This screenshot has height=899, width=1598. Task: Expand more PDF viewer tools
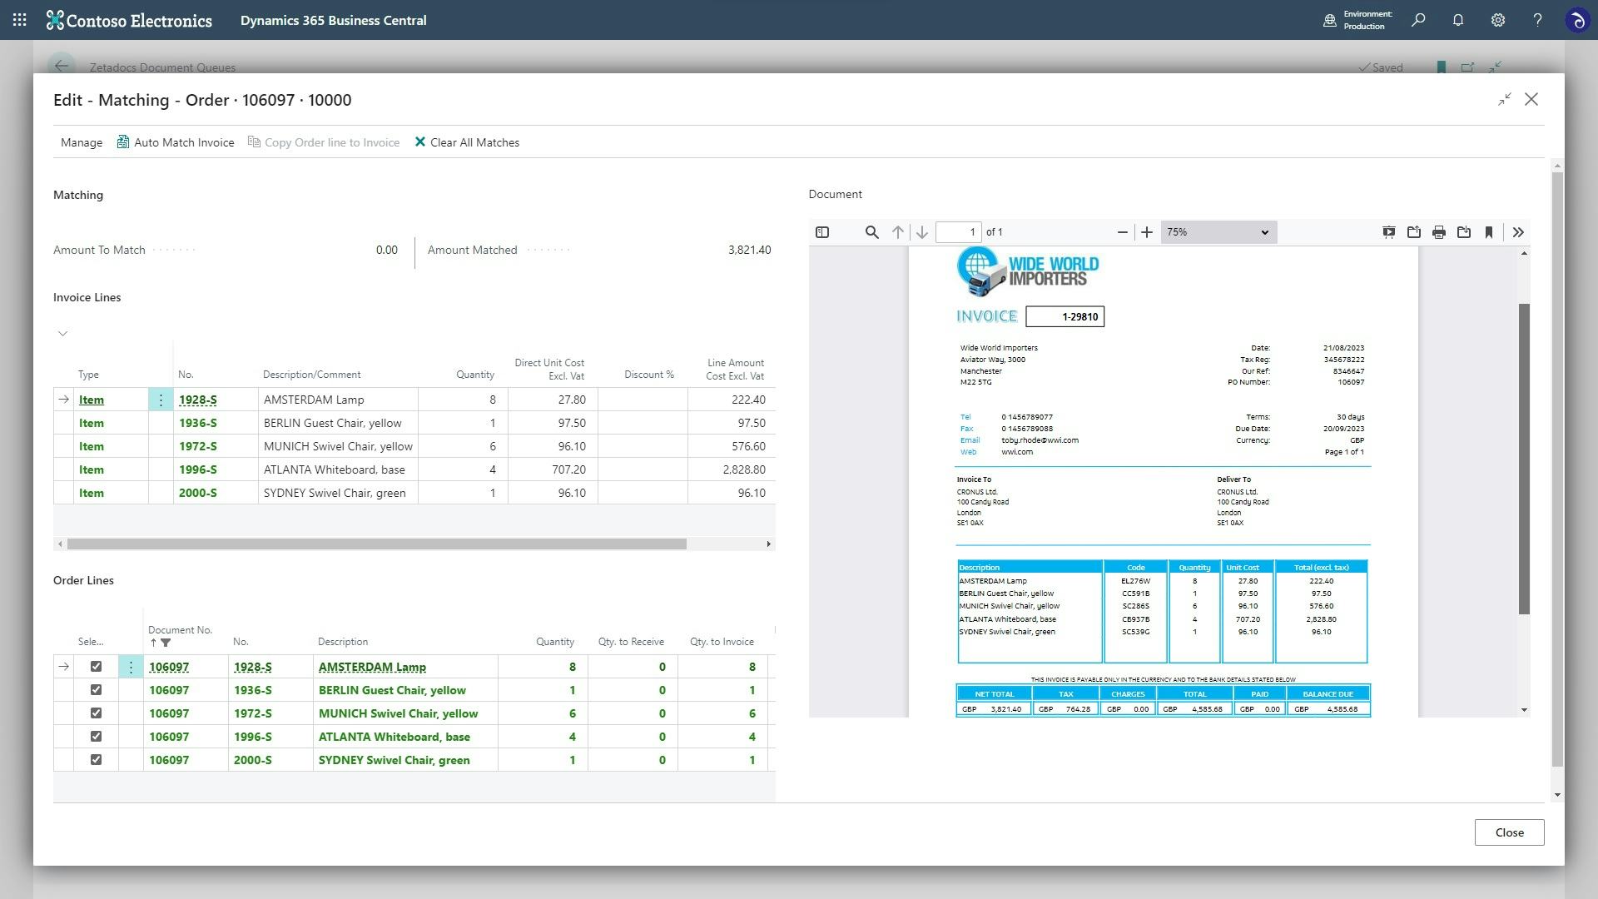coord(1517,232)
